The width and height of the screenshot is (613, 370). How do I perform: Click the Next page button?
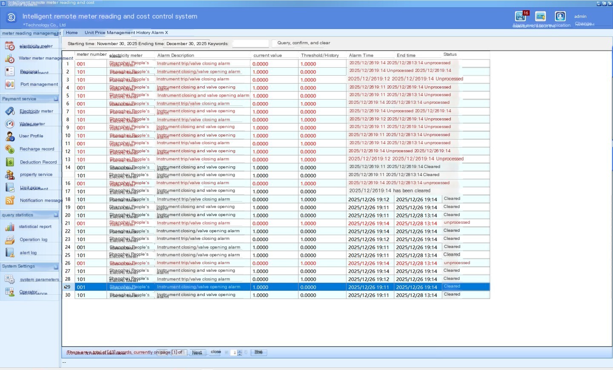[x=197, y=353]
